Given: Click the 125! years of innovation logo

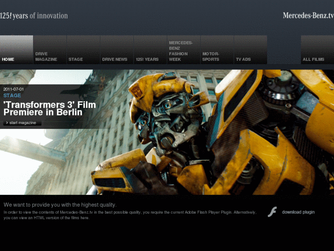Looking at the screenshot, I should [x=34, y=16].
